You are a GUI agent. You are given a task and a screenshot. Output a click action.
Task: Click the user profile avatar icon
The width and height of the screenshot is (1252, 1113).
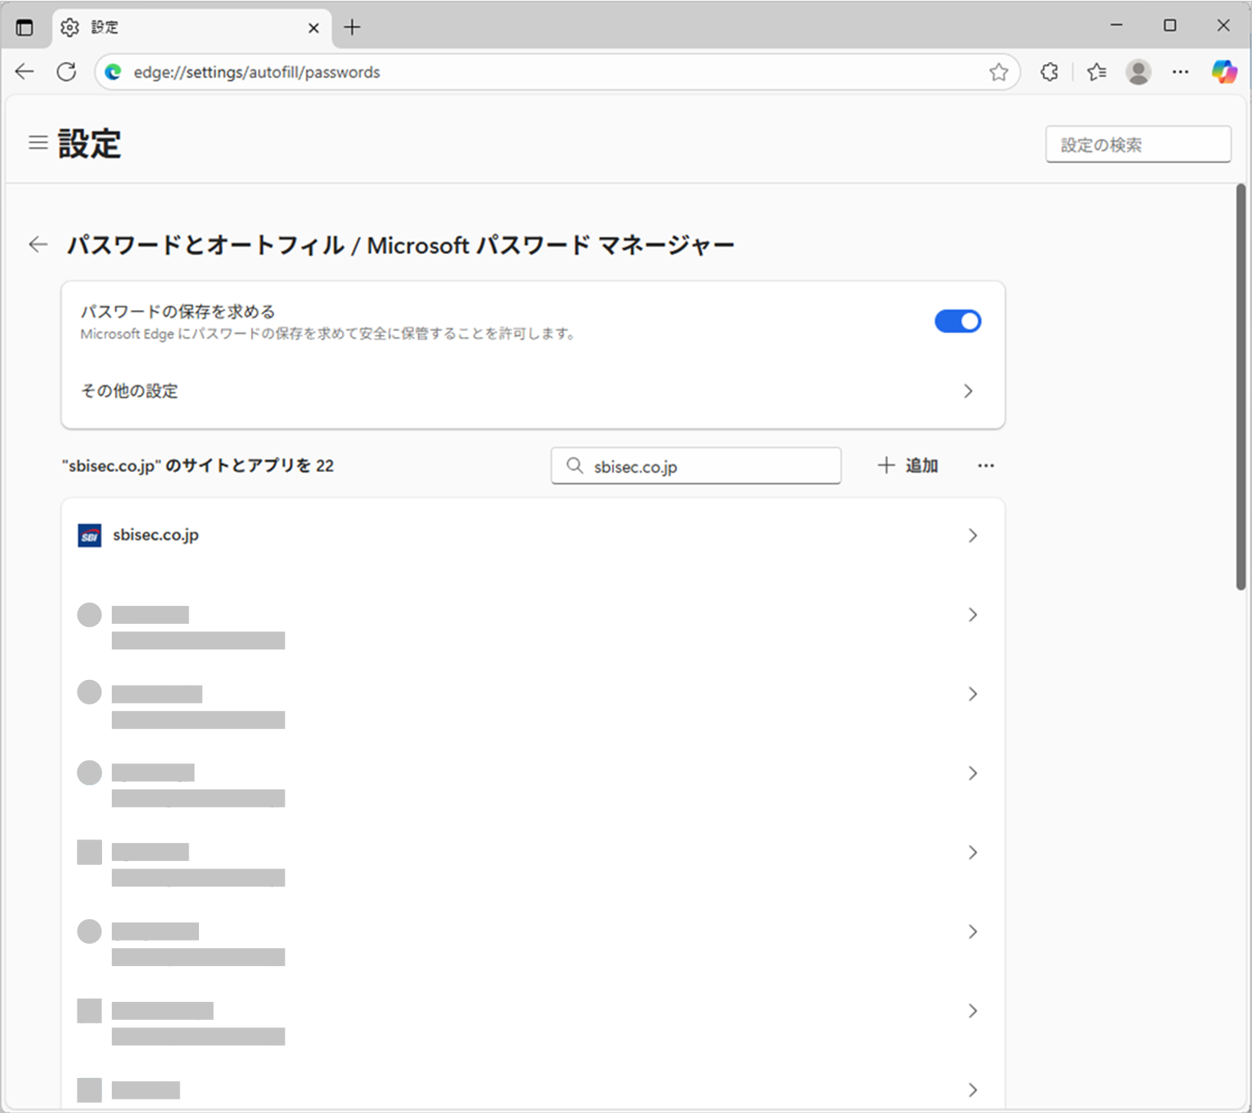(1138, 72)
